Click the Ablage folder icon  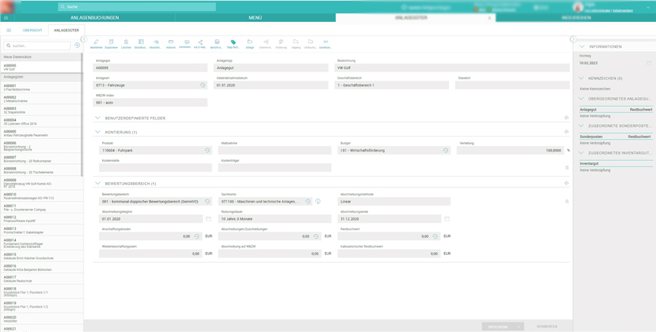tap(249, 42)
